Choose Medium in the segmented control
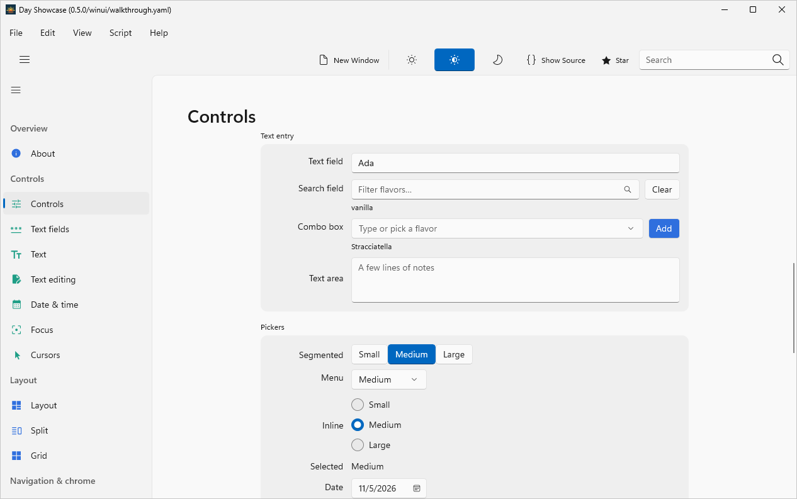The image size is (797, 499). pyautogui.click(x=412, y=354)
